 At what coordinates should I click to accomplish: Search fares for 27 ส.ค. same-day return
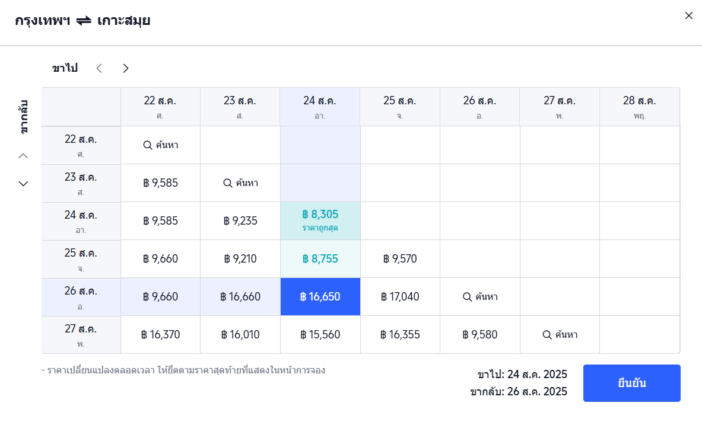pyautogui.click(x=560, y=334)
